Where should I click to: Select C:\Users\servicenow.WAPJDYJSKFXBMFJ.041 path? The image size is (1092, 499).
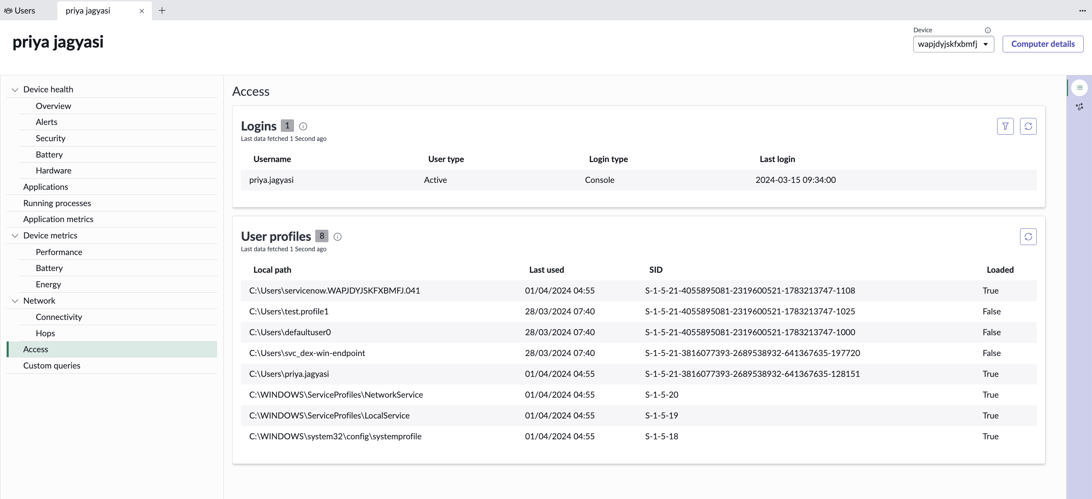click(x=334, y=291)
